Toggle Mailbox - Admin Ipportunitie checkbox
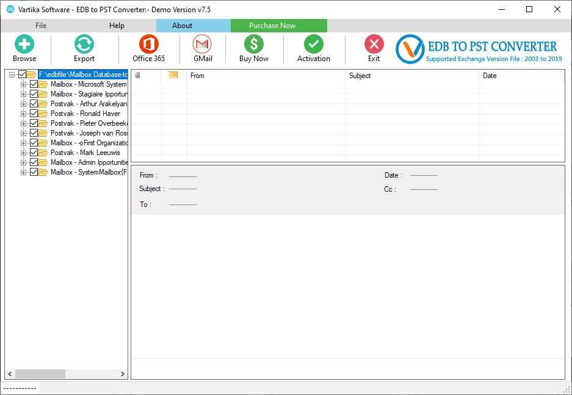 tap(34, 162)
